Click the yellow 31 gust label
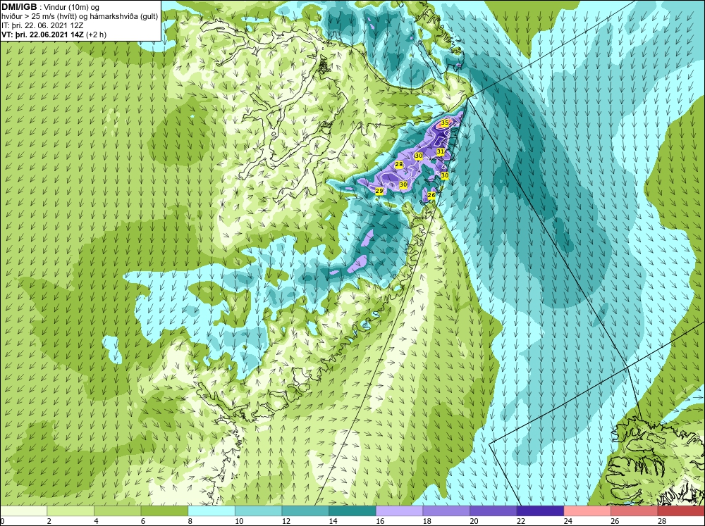705x526 pixels. [441, 152]
